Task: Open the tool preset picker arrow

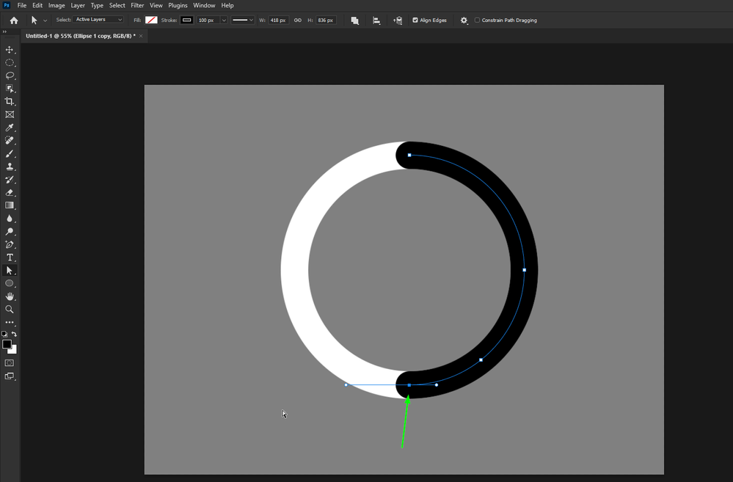Action: click(45, 20)
